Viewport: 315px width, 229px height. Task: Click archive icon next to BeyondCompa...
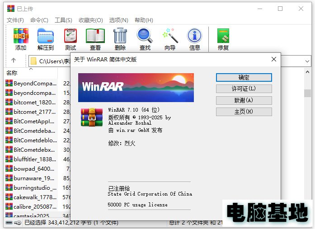point(9,83)
